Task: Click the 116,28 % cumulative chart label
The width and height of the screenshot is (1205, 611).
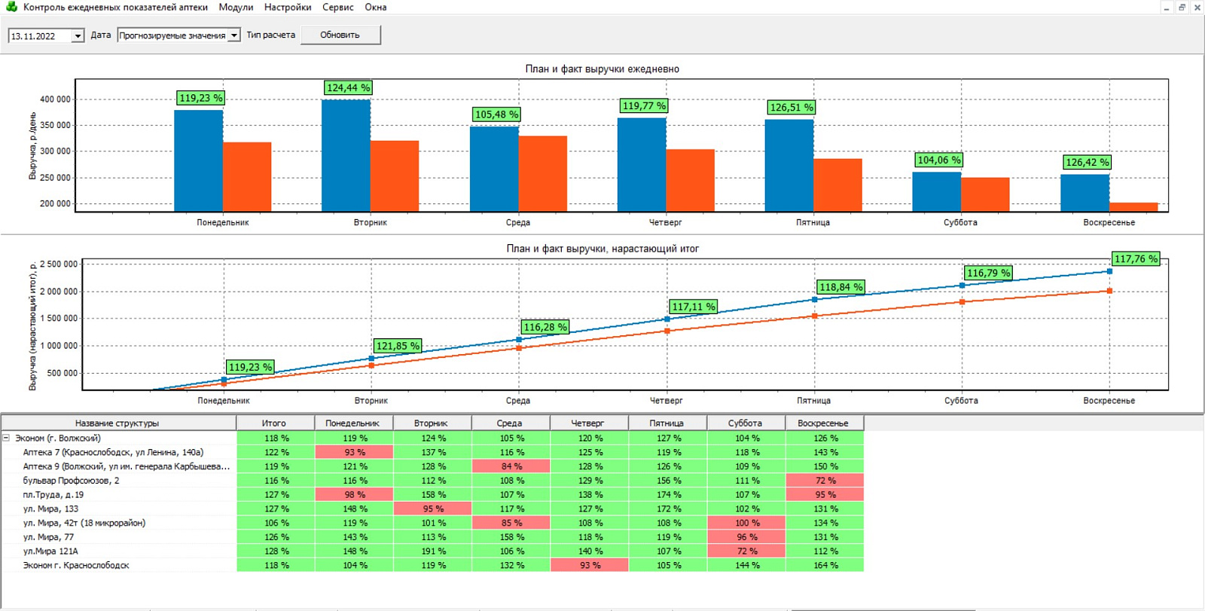Action: (x=545, y=327)
